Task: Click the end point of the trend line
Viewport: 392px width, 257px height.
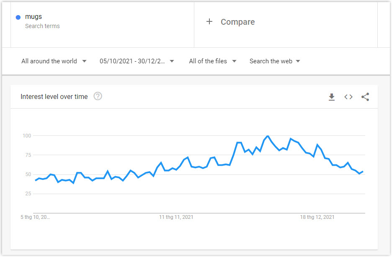Action: point(363,171)
